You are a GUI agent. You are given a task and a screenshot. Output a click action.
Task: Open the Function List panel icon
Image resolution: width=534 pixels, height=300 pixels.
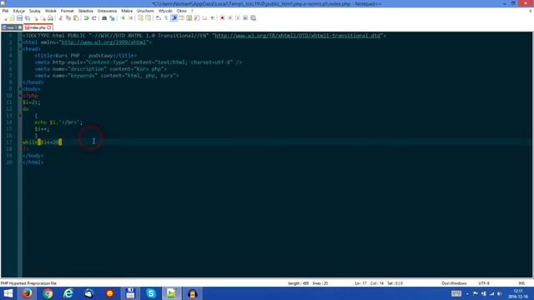[197, 18]
